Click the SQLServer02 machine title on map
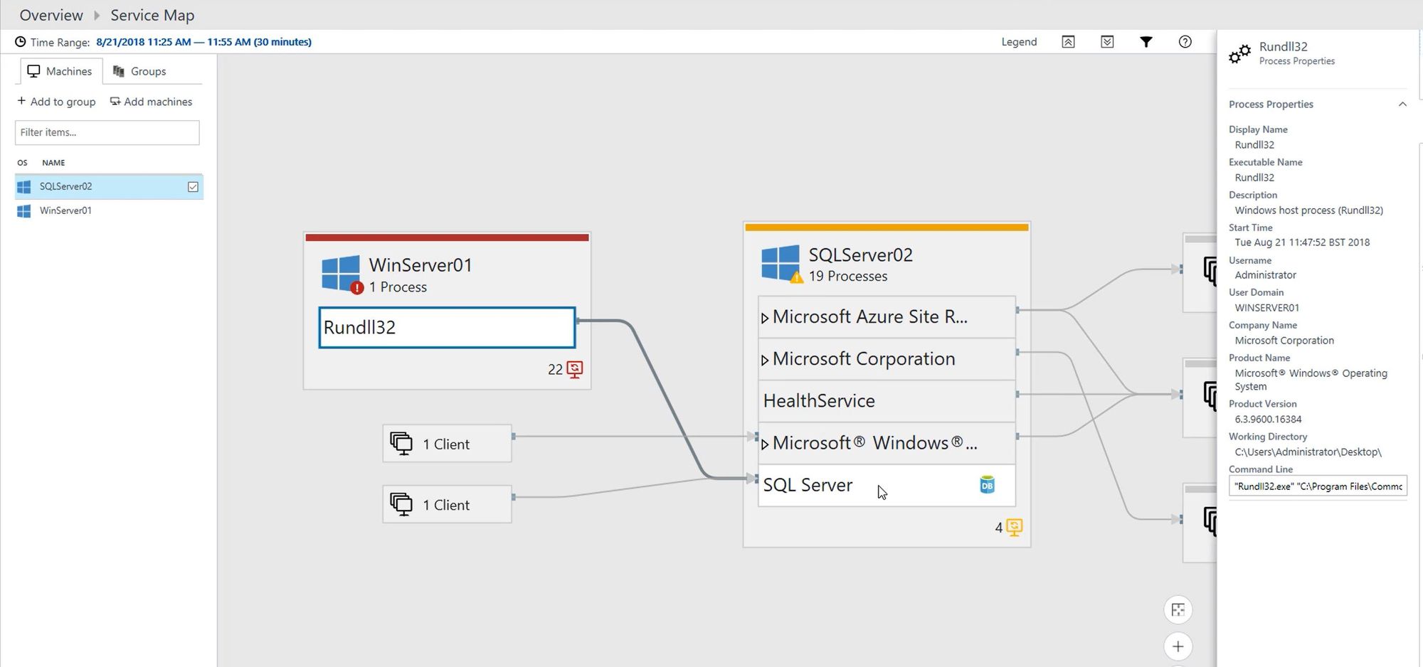The width and height of the screenshot is (1423, 667). click(860, 255)
